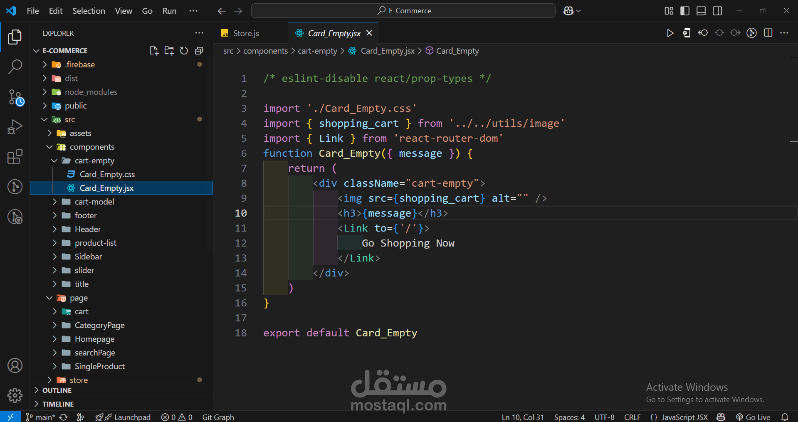This screenshot has width=798, height=422.
Task: Change end of line sequence CRLF
Action: tap(632, 417)
